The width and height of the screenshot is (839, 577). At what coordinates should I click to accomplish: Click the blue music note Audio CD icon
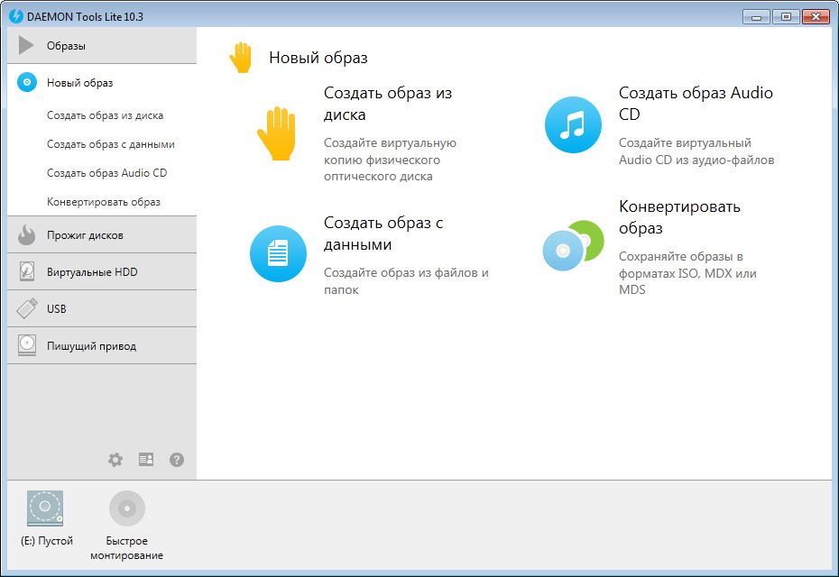pyautogui.click(x=573, y=124)
